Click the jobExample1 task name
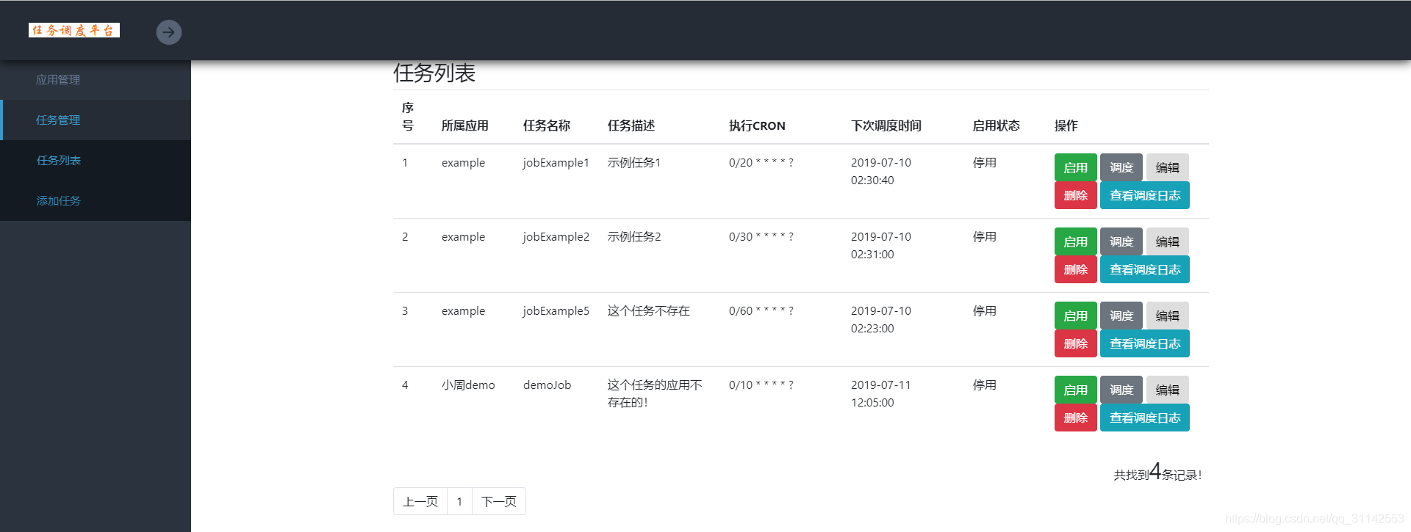The width and height of the screenshot is (1411, 532). [556, 163]
